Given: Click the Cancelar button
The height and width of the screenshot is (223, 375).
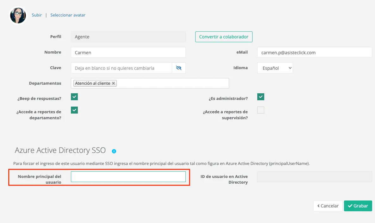Looking at the screenshot, I should point(328,206).
